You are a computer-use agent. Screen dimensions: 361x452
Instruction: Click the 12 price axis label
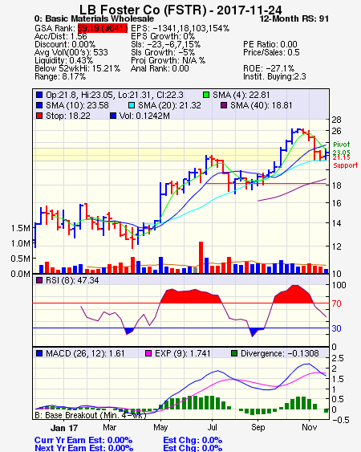point(336,246)
